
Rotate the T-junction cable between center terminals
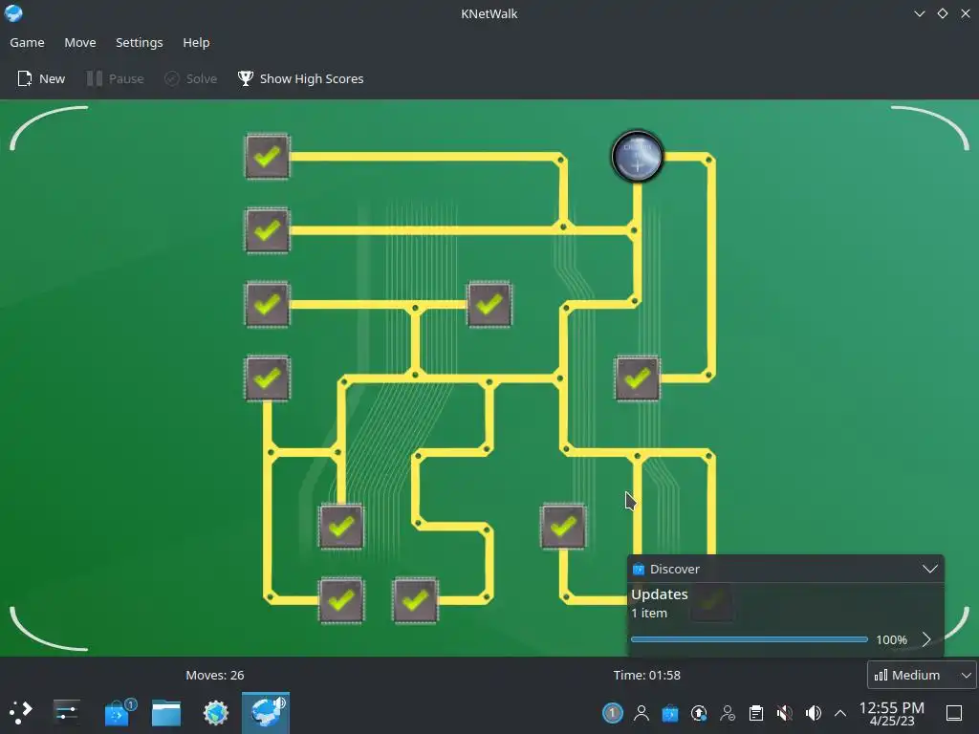415,305
